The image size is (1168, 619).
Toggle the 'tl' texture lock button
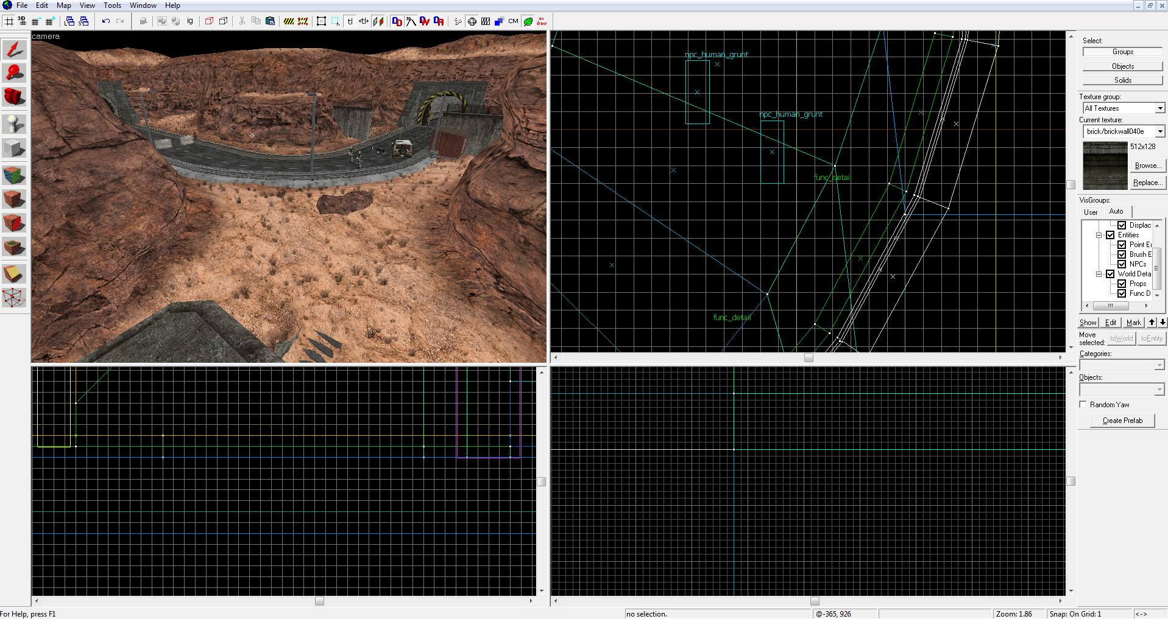pos(350,21)
